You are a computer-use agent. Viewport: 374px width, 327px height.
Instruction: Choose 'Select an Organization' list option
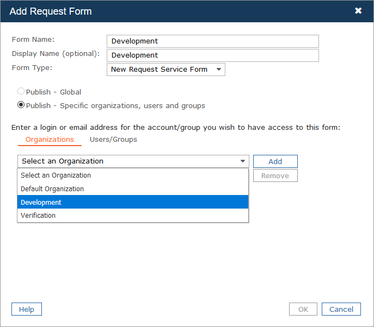tap(133, 175)
